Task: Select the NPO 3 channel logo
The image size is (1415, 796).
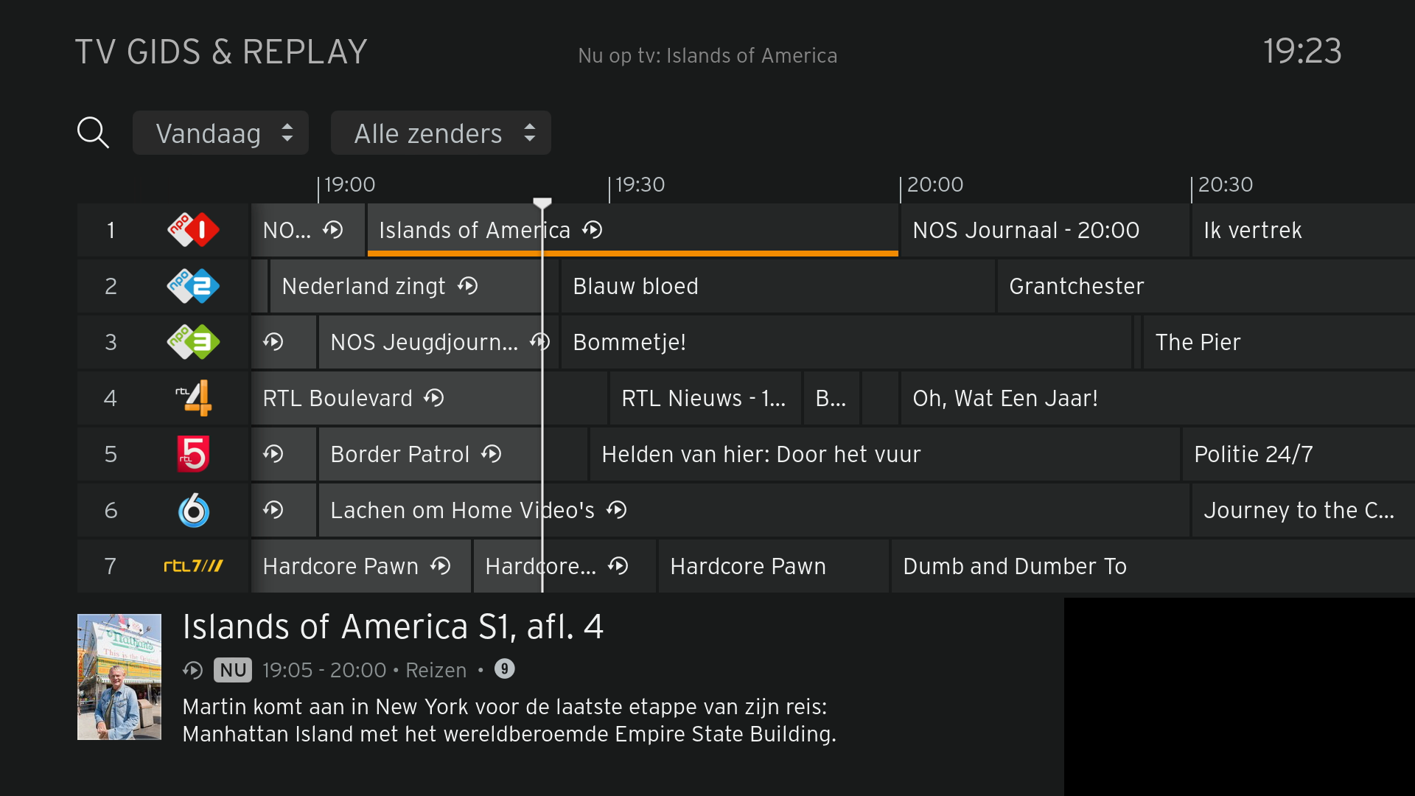Action: click(193, 342)
